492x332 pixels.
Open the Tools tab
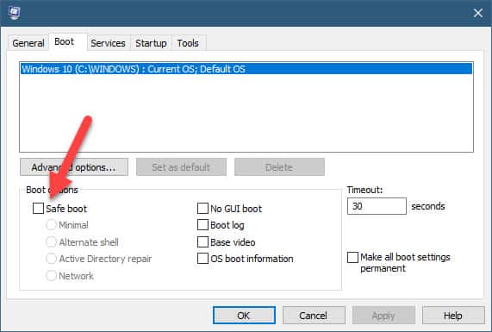pyautogui.click(x=188, y=43)
